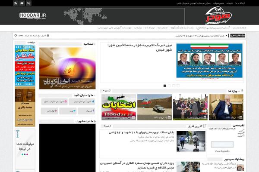Play the black video box با ما دیده شوید

click(67, 148)
